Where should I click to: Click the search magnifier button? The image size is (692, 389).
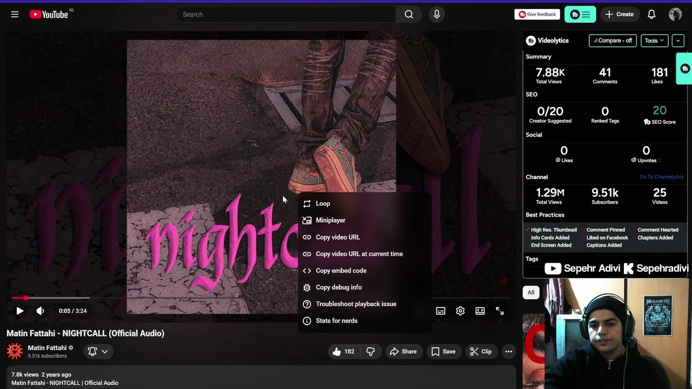pos(409,15)
